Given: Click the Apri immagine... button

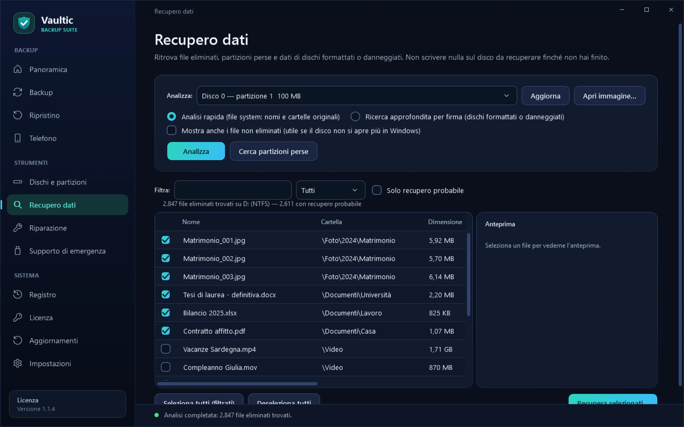Looking at the screenshot, I should (x=609, y=96).
